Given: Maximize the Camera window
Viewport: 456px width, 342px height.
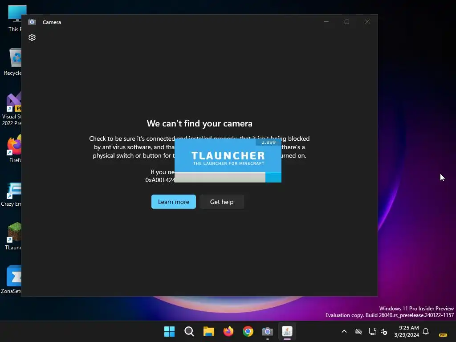Looking at the screenshot, I should click(x=346, y=22).
